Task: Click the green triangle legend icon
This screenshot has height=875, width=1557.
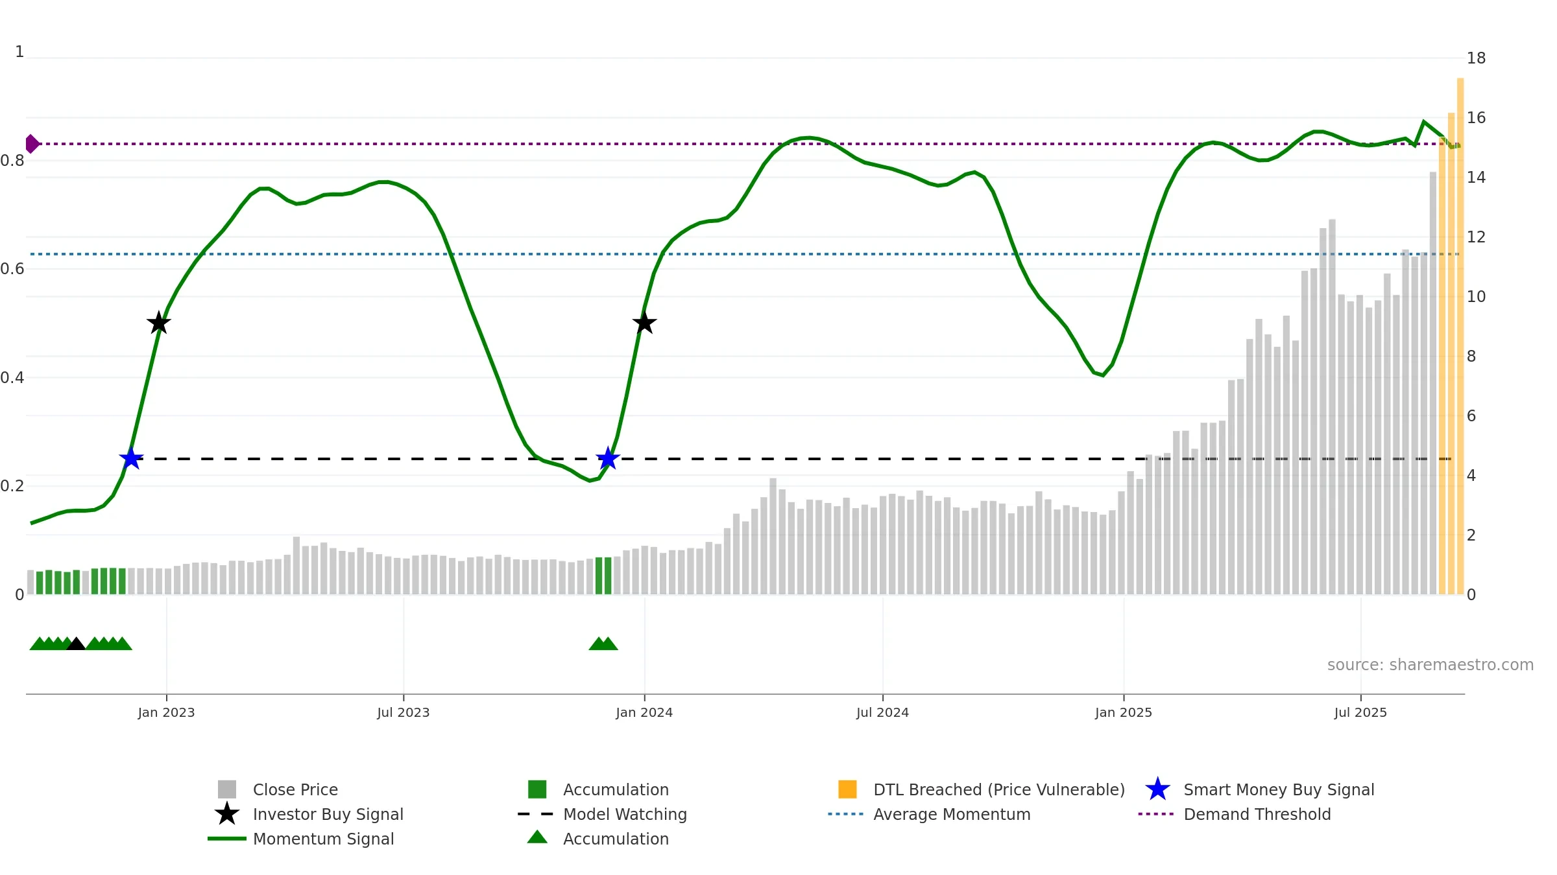Action: coord(537,837)
